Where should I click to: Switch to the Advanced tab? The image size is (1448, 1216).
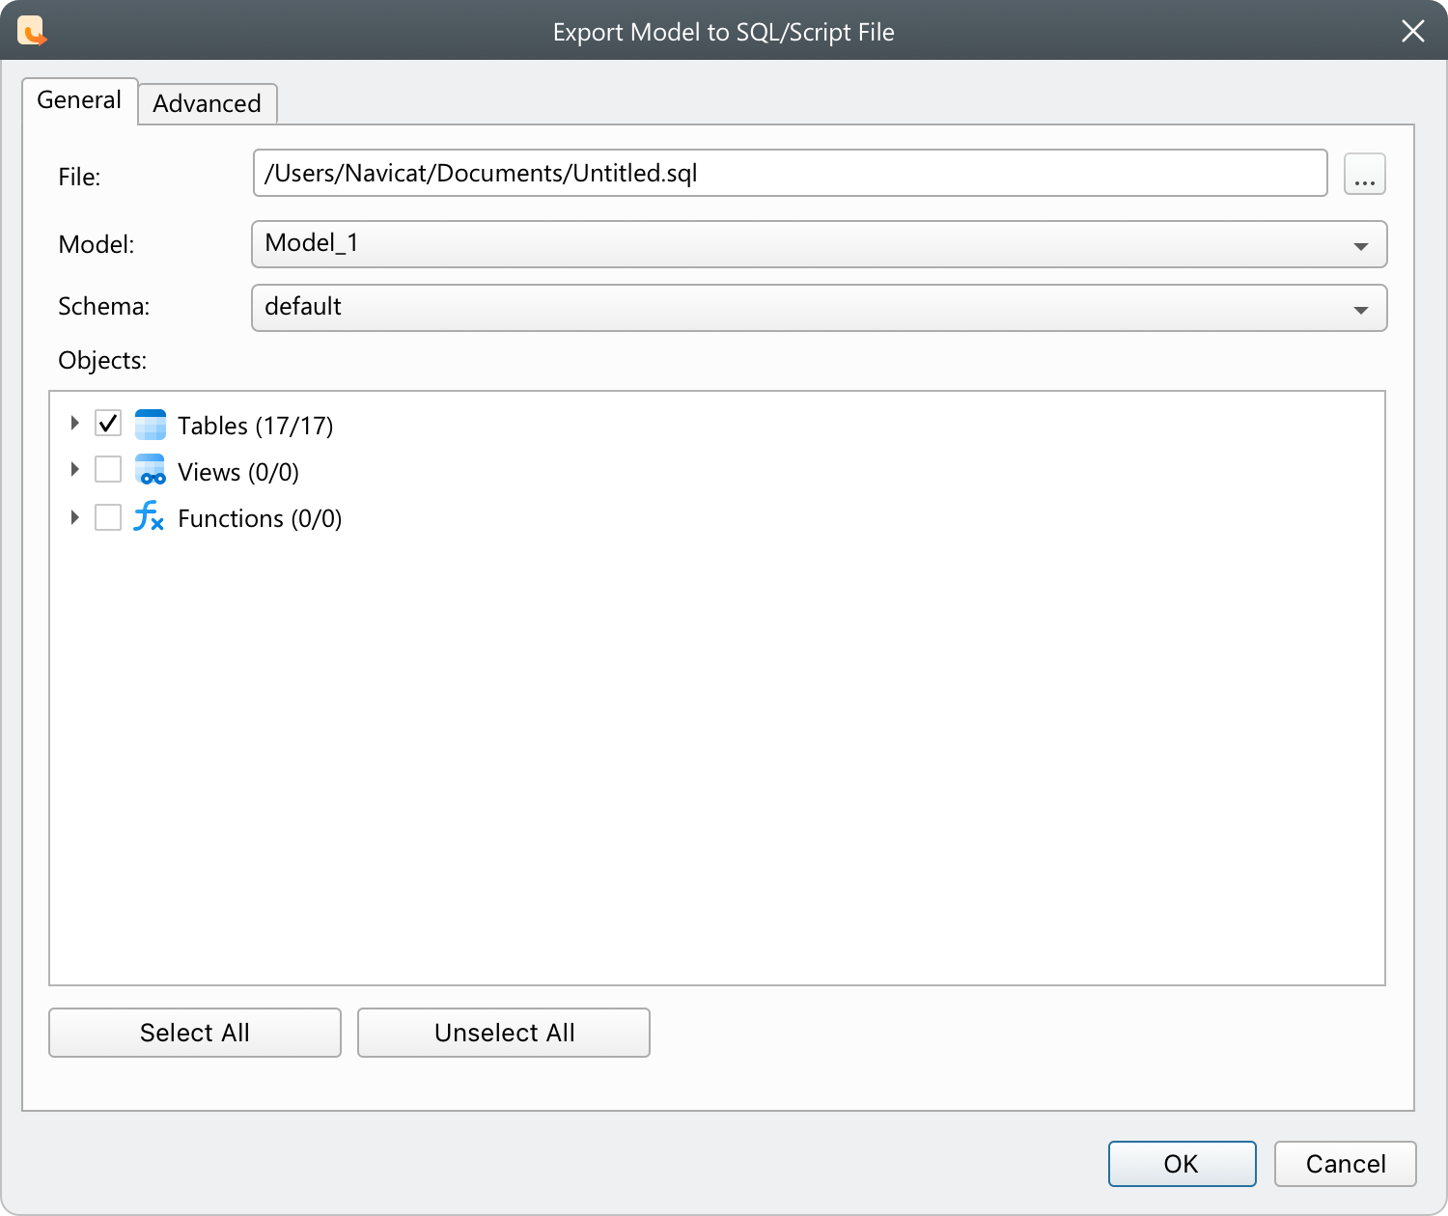pyautogui.click(x=208, y=103)
